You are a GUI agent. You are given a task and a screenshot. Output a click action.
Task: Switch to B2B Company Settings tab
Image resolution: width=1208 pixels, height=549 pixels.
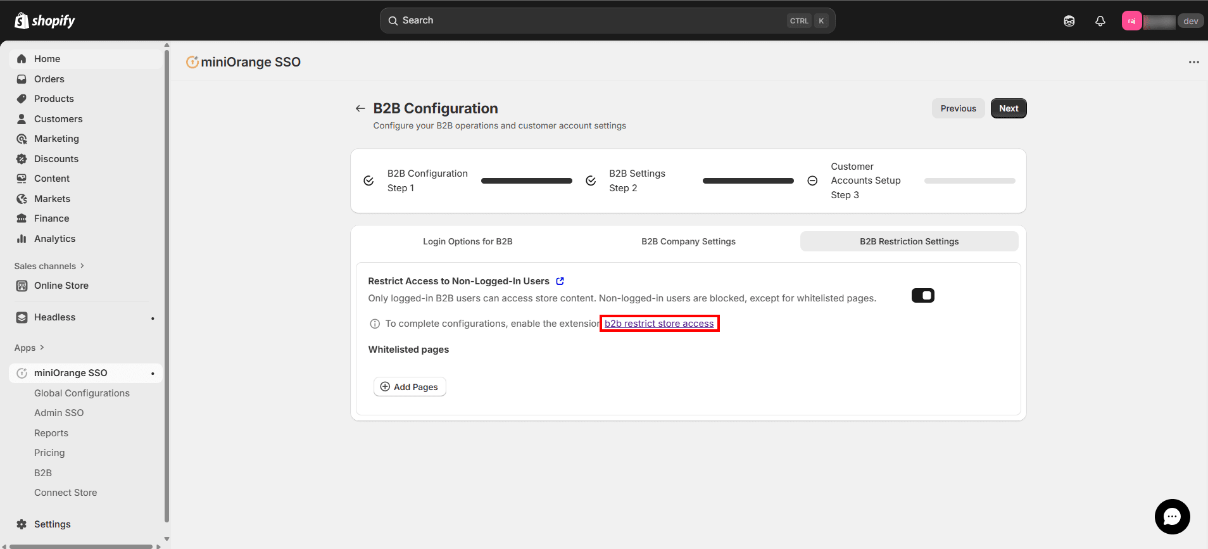[688, 241]
